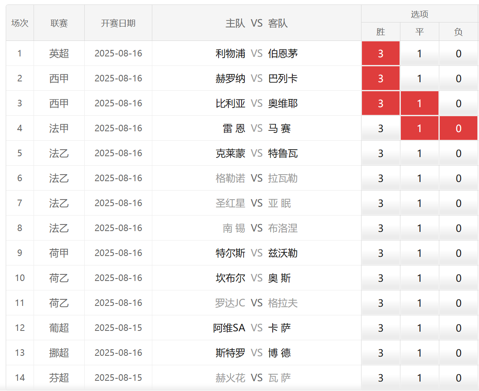
Task: Click the 胜 column header
Action: 381,31
